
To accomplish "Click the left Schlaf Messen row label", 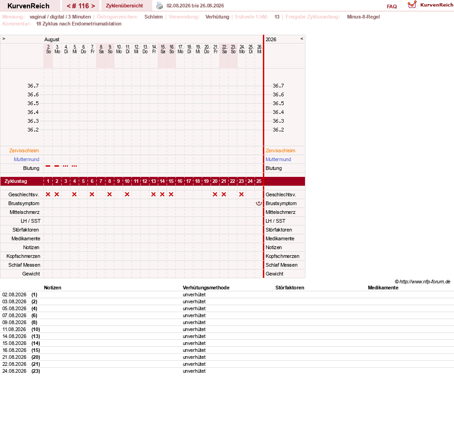I will point(25,265).
